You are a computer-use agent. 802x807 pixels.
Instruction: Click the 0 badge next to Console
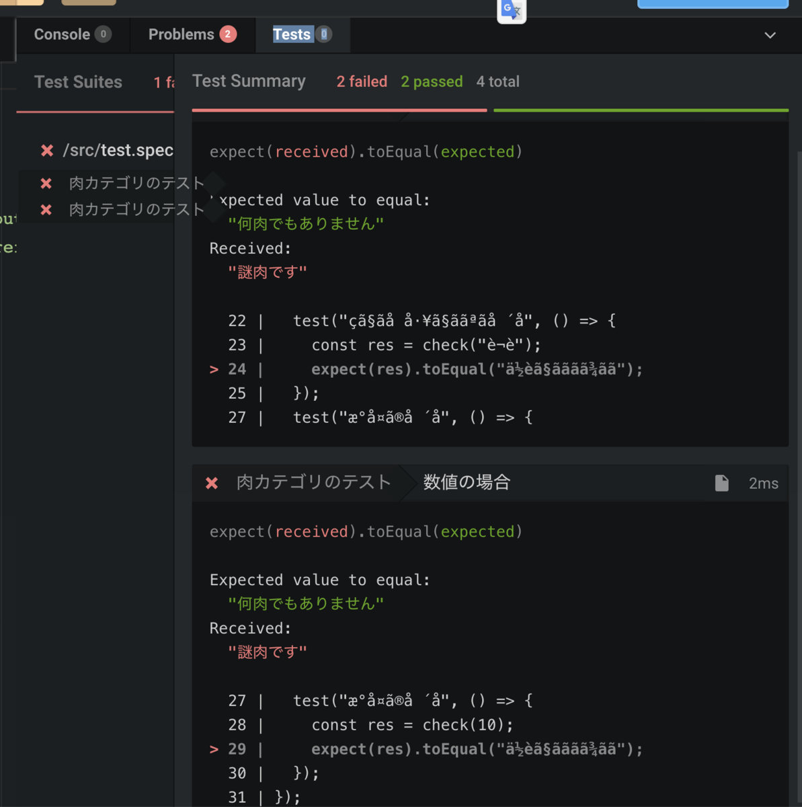pos(103,34)
